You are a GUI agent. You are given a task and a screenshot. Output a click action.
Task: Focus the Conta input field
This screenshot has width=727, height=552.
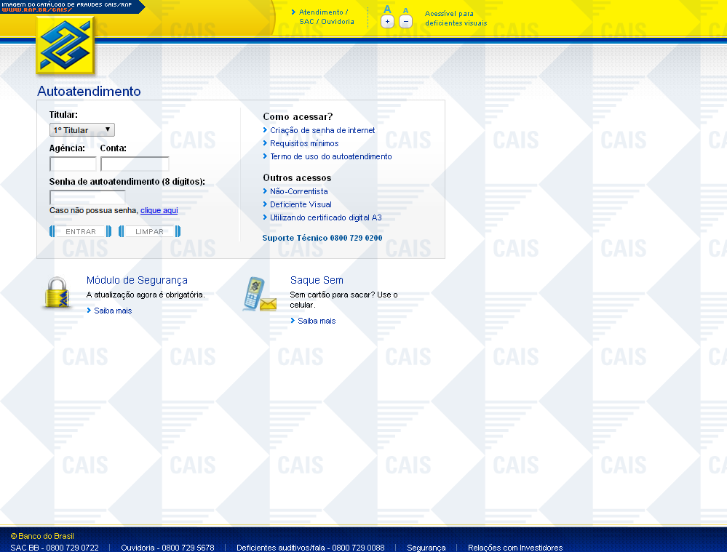(x=135, y=164)
